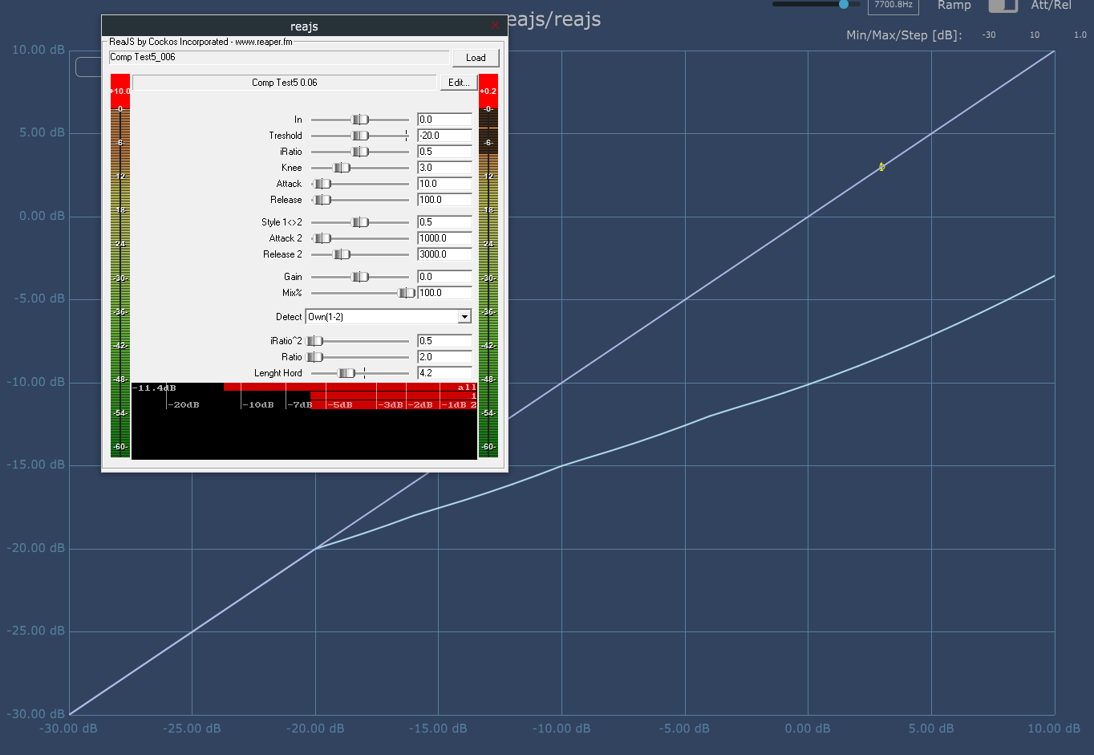Viewport: 1094px width, 755px height.
Task: Click the Gain value field
Action: (x=444, y=277)
